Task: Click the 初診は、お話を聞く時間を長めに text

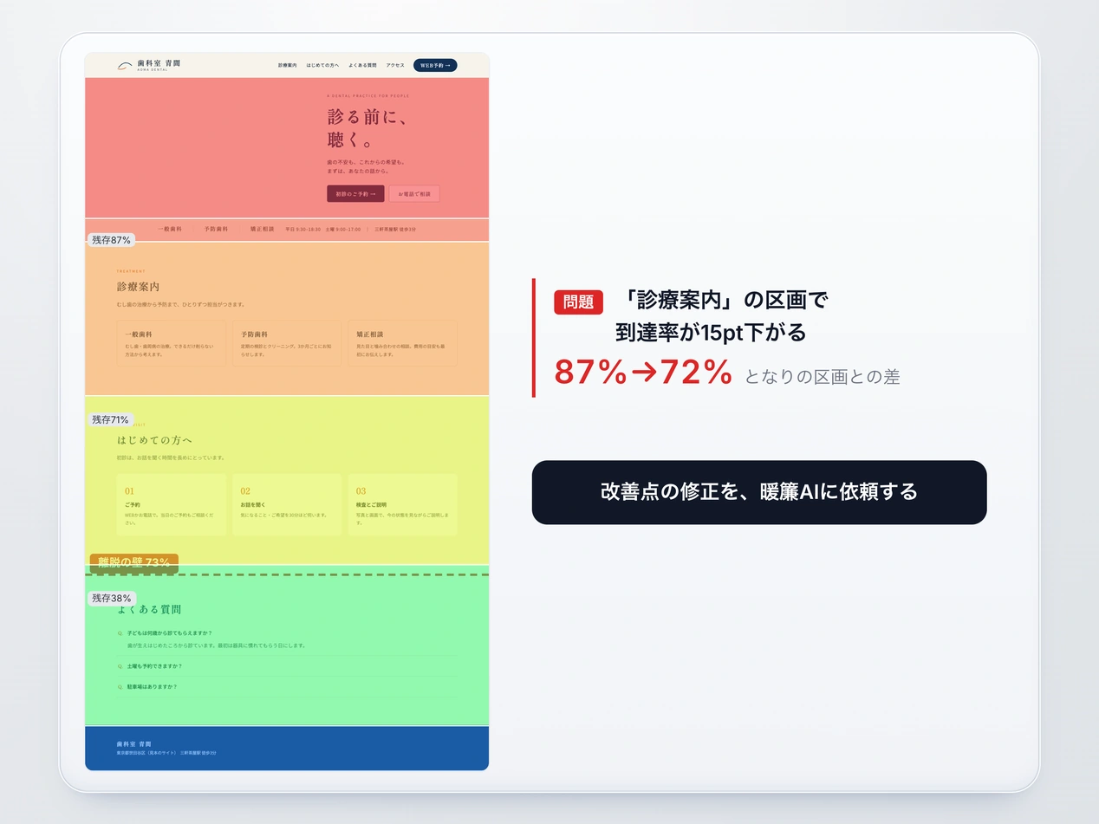Action: [x=171, y=457]
